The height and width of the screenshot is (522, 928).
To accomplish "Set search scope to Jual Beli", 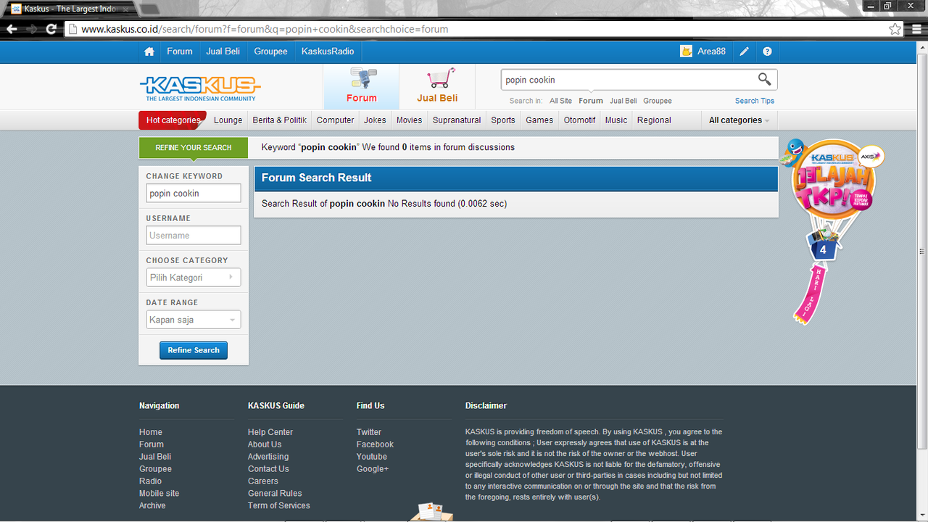I will click(623, 101).
